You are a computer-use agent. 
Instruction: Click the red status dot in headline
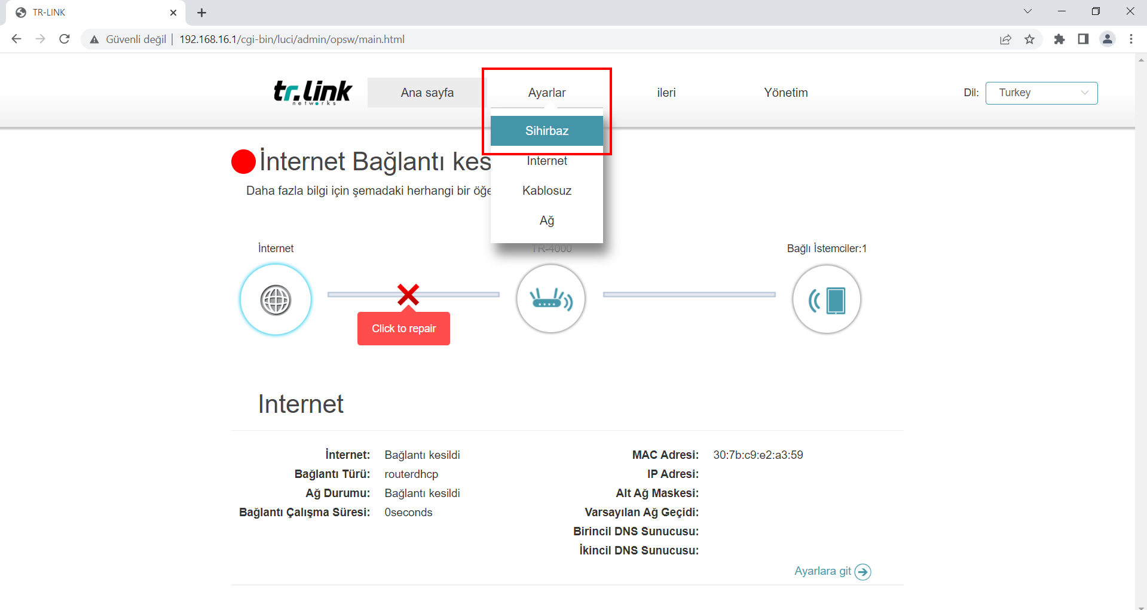[243, 161]
